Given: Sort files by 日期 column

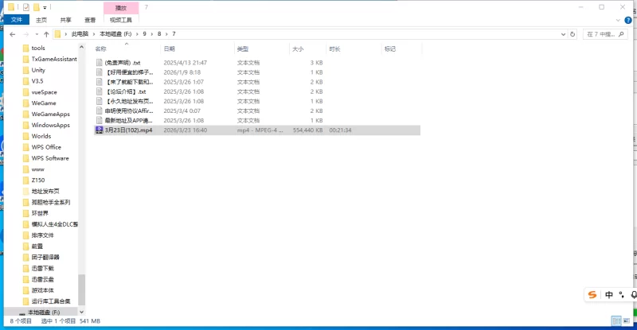Looking at the screenshot, I should tap(197, 49).
